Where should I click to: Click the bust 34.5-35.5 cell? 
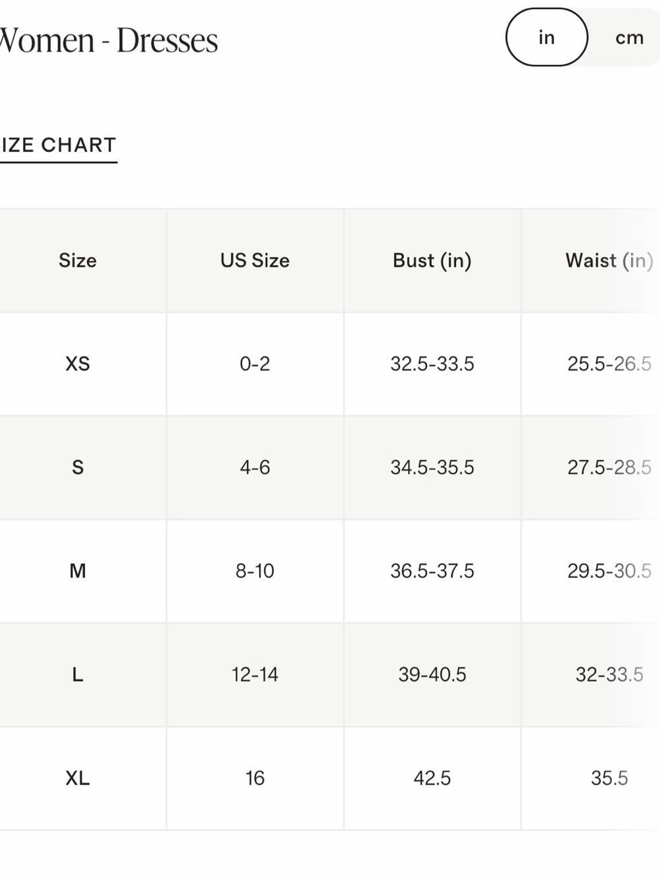pos(432,467)
